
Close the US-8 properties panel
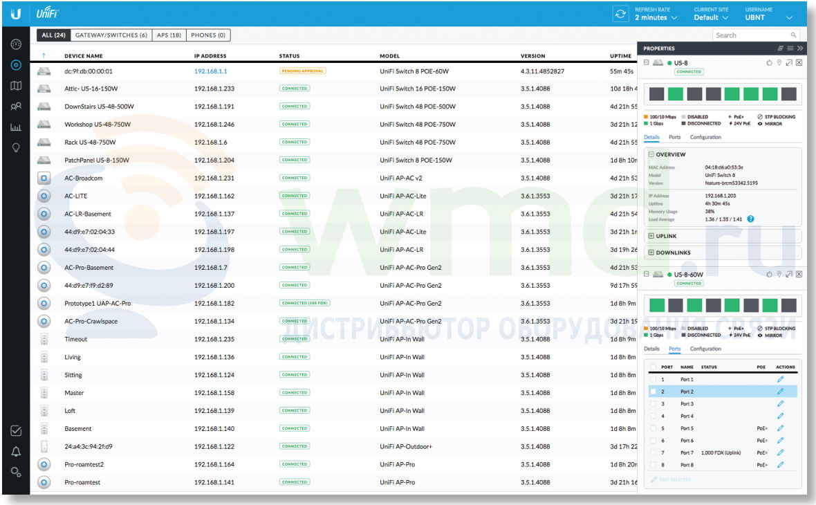799,63
